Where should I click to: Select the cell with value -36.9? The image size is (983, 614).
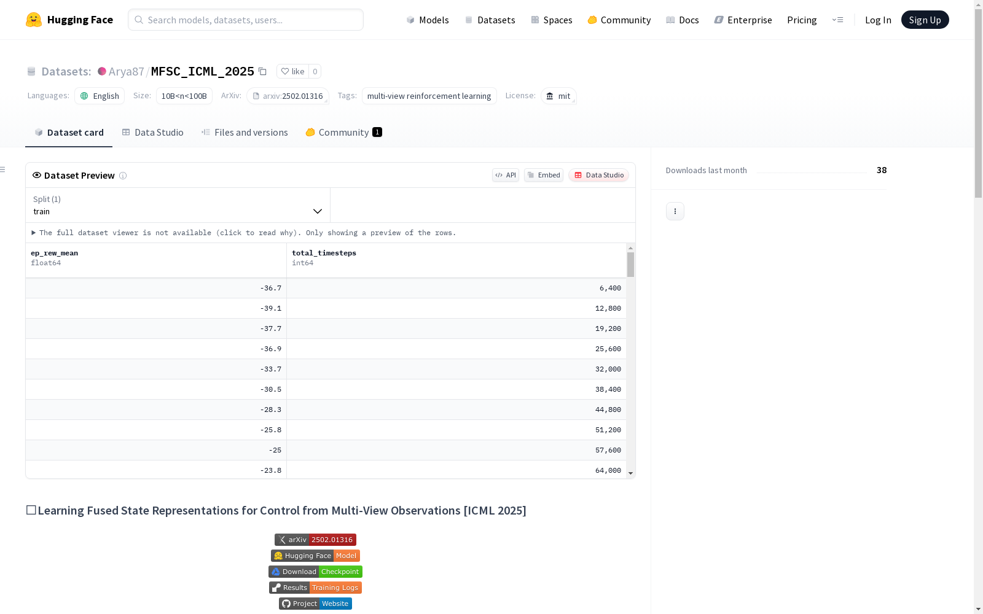[x=156, y=349]
